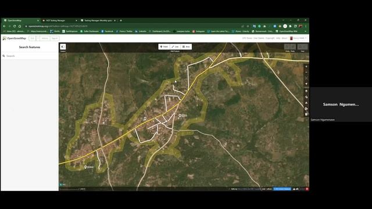
Task: Toggle the iD inspector sidebar button
Action: tap(63, 46)
